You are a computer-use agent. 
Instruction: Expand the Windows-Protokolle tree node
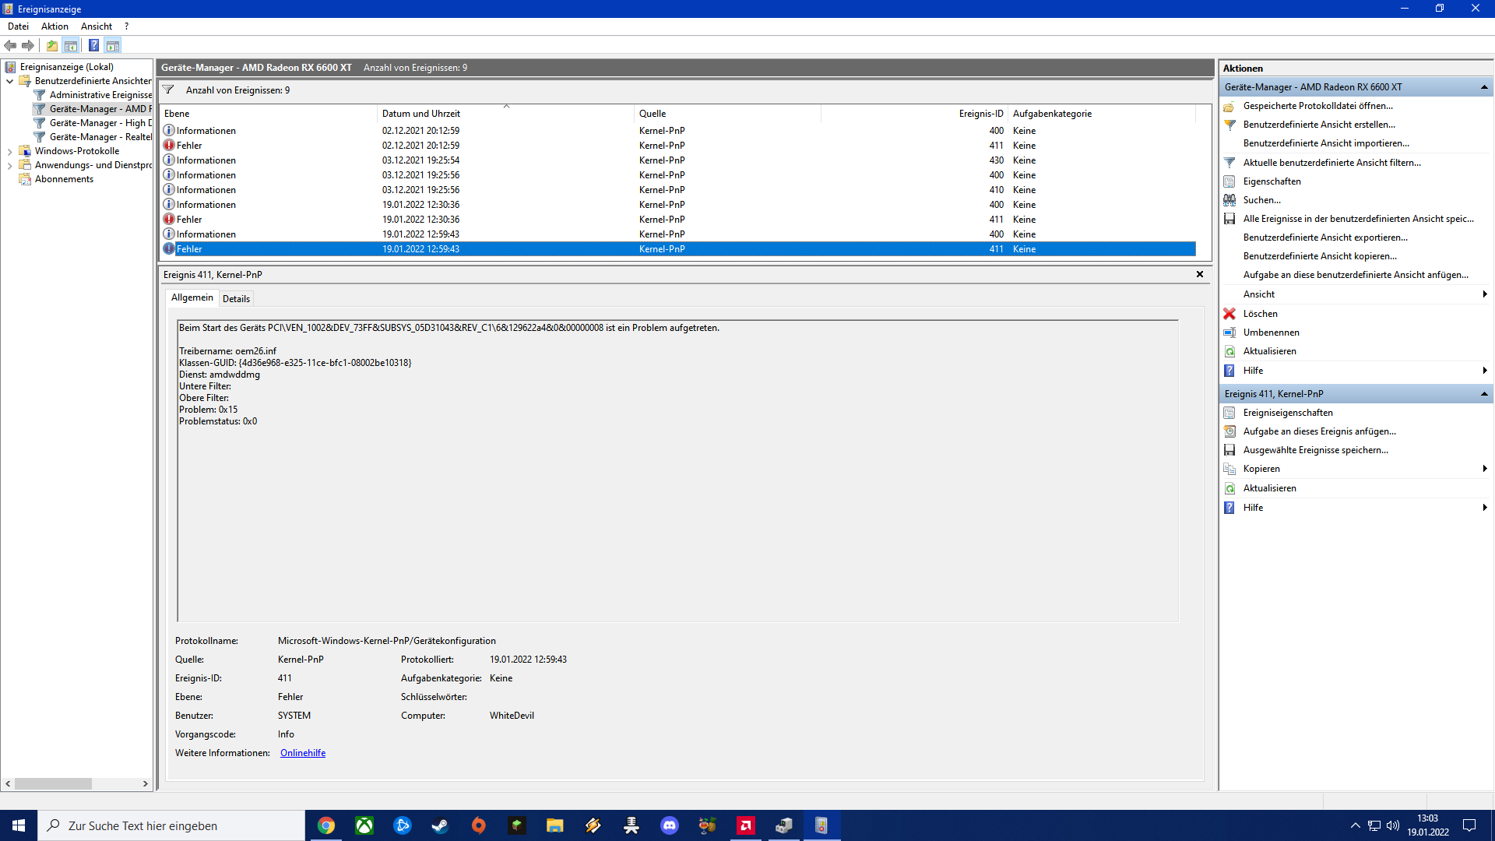point(9,151)
